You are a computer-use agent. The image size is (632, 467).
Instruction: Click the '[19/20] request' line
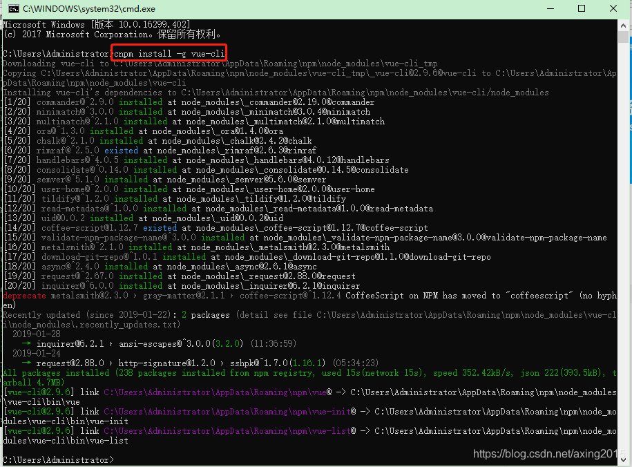point(180,276)
